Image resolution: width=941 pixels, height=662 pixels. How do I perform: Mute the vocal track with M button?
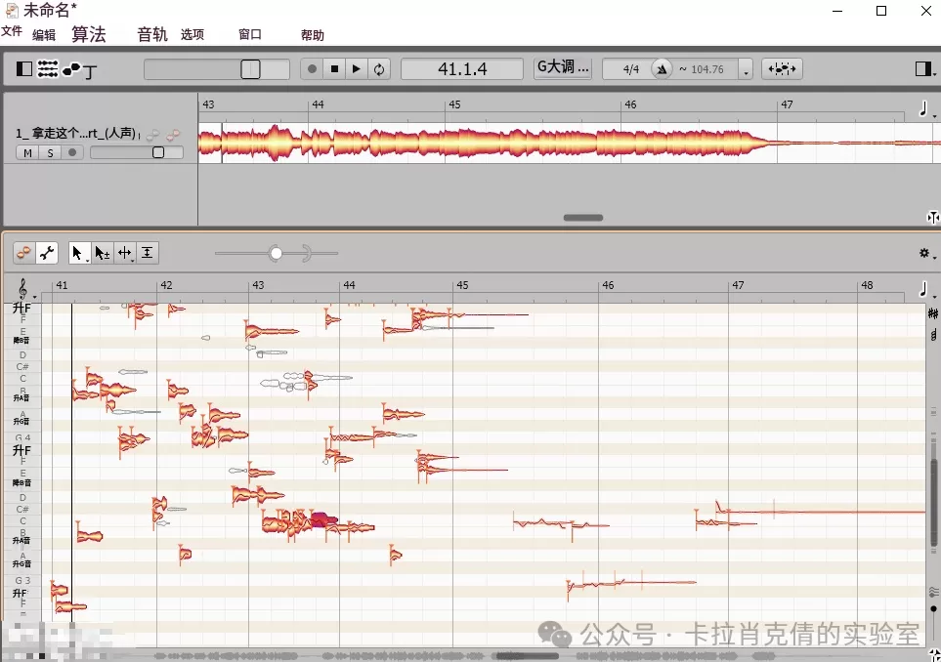coord(27,152)
